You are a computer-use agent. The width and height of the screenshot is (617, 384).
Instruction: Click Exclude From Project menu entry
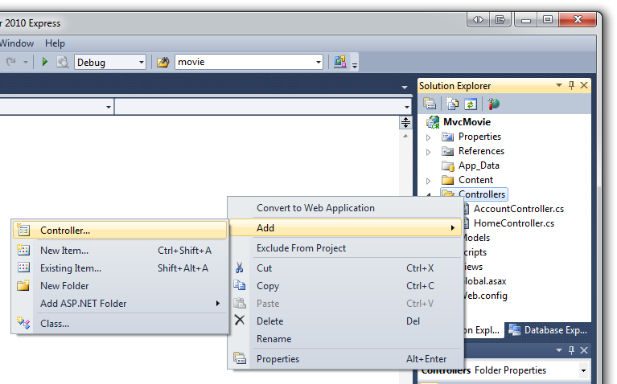pos(301,248)
